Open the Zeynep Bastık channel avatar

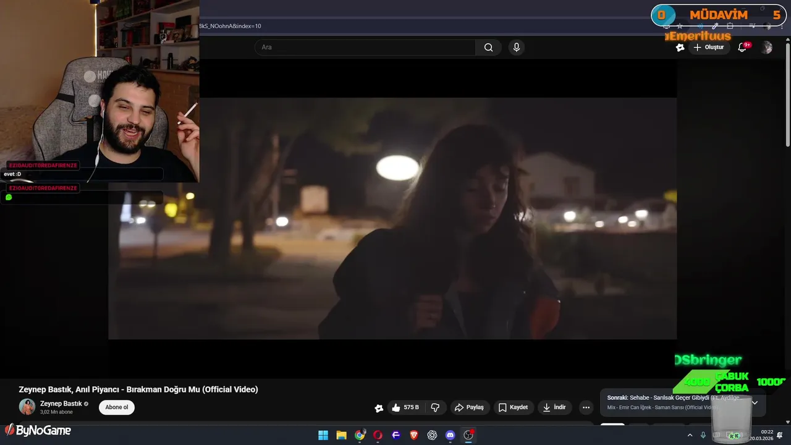(27, 407)
